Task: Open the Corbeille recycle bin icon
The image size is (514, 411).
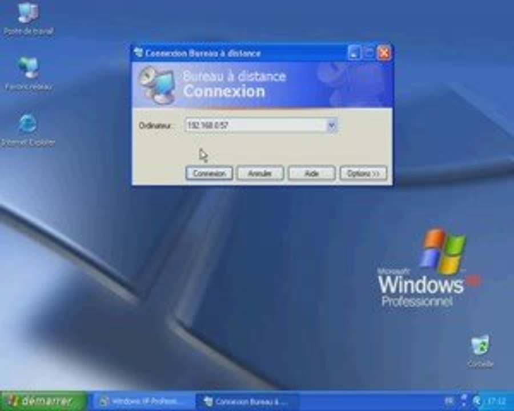Action: click(480, 350)
